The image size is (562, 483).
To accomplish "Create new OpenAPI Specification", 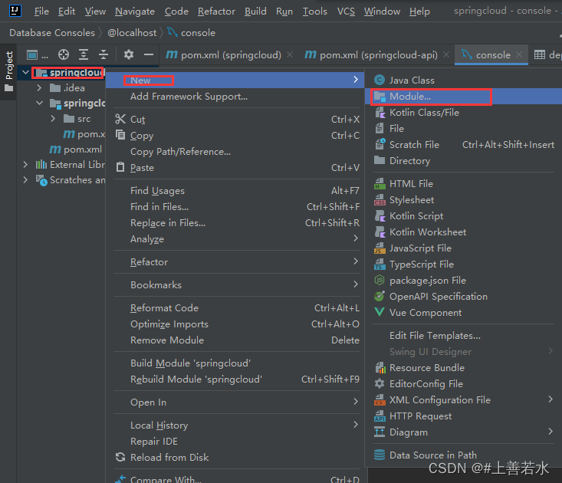I will [x=463, y=297].
